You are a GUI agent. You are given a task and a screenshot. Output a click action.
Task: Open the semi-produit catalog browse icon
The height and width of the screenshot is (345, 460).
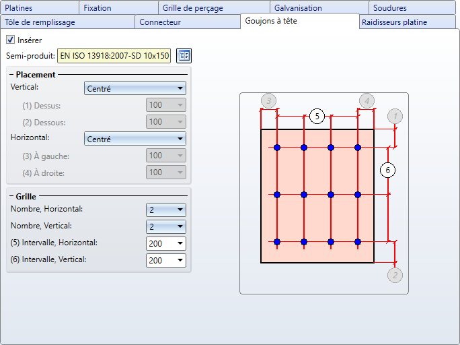coord(184,55)
